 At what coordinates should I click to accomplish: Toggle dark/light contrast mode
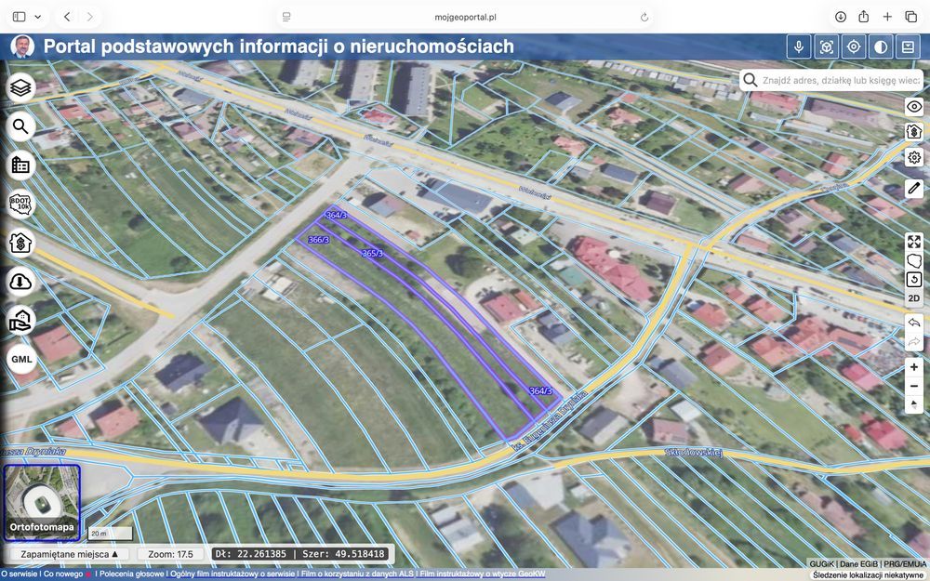[881, 46]
